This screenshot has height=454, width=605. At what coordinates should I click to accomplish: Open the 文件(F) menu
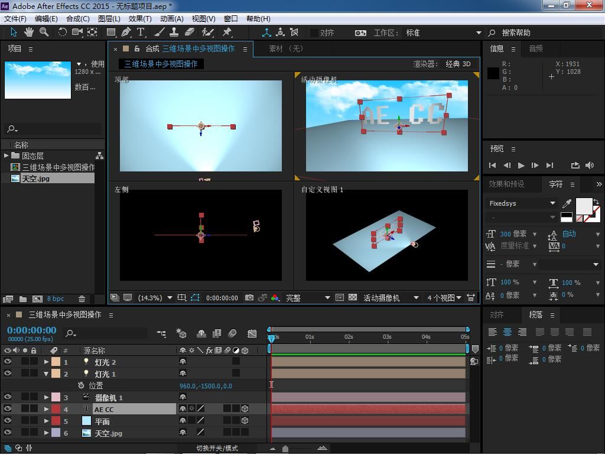(15, 18)
